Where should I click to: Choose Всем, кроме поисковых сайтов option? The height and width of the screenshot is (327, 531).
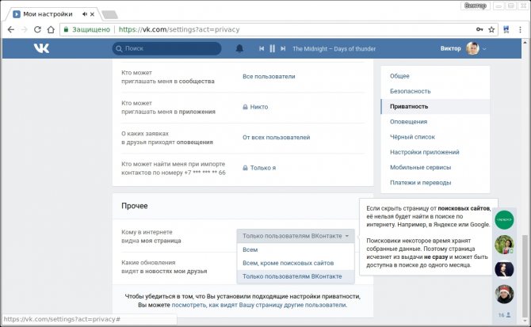point(296,263)
